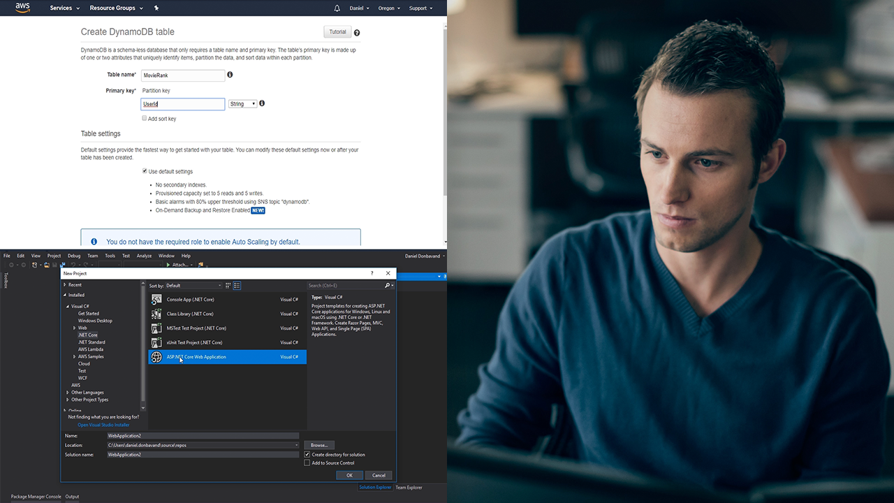Click the info icon next to Table name field
This screenshot has height=503, width=894.
[x=230, y=75]
